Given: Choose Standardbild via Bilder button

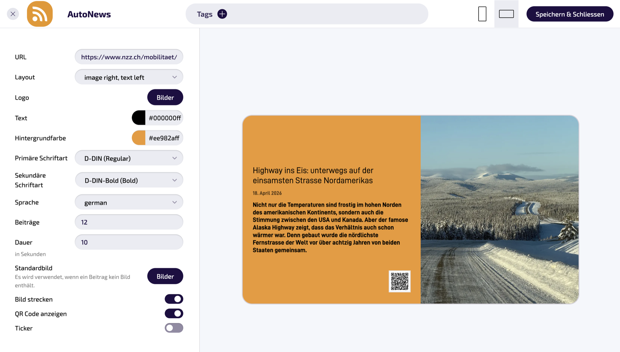Looking at the screenshot, I should [x=165, y=276].
